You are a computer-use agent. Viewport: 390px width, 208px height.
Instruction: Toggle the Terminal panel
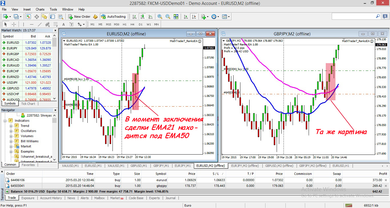(53, 17)
